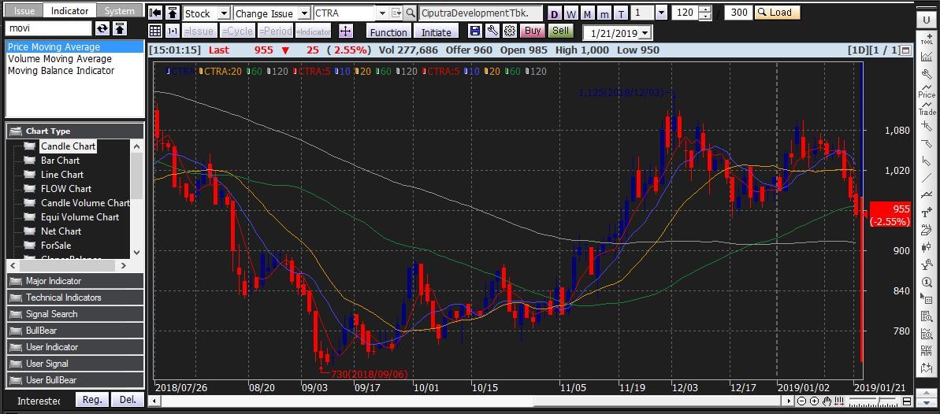Viewport: 940px width, 414px height.
Task: Click the 1+1 chart icon
Action: (x=173, y=31)
